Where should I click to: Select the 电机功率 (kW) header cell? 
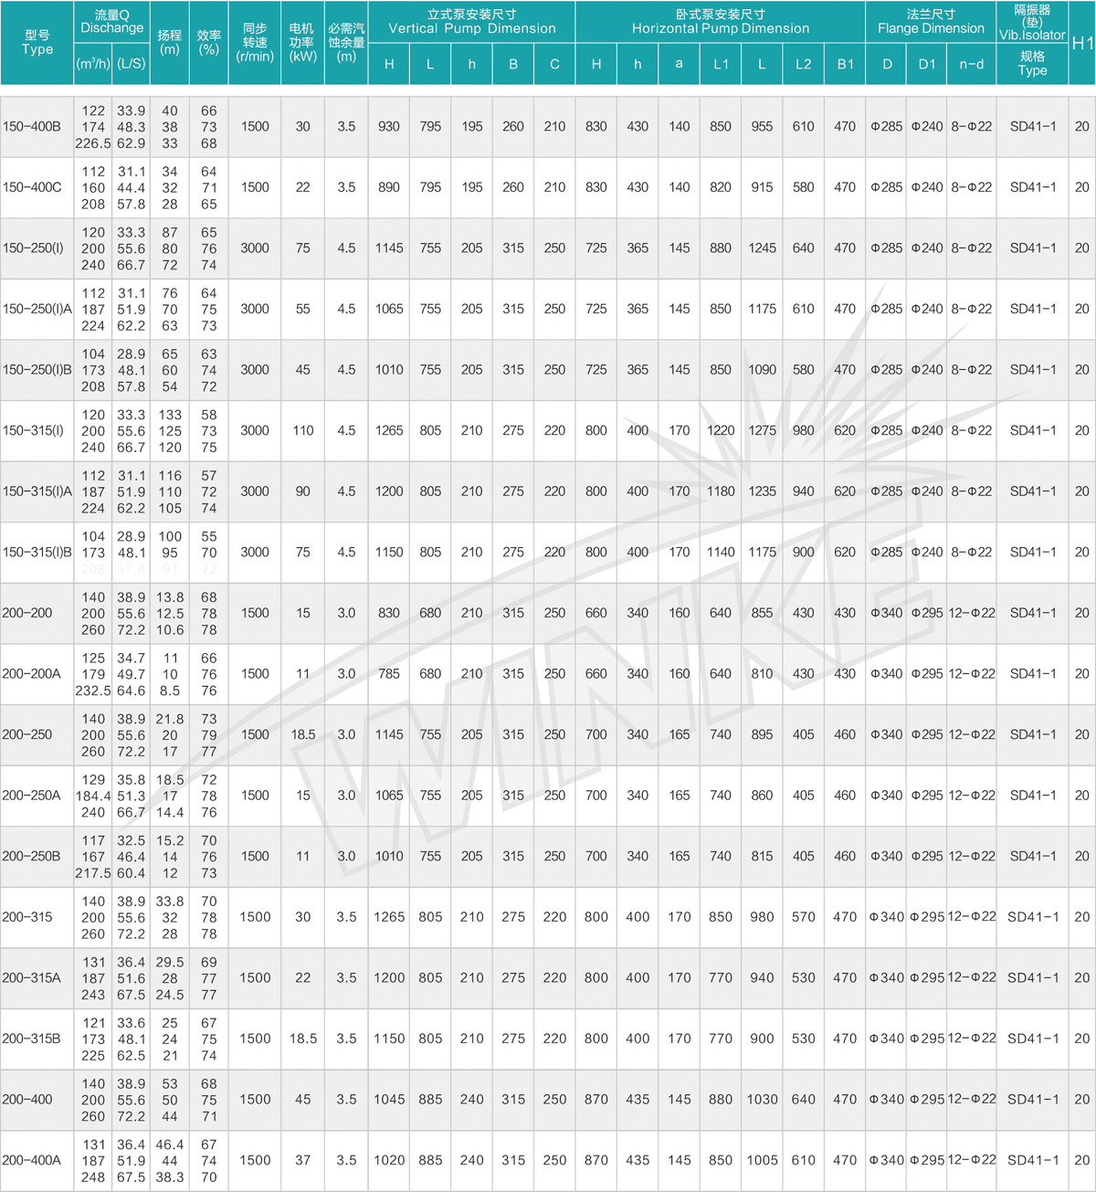point(302,42)
